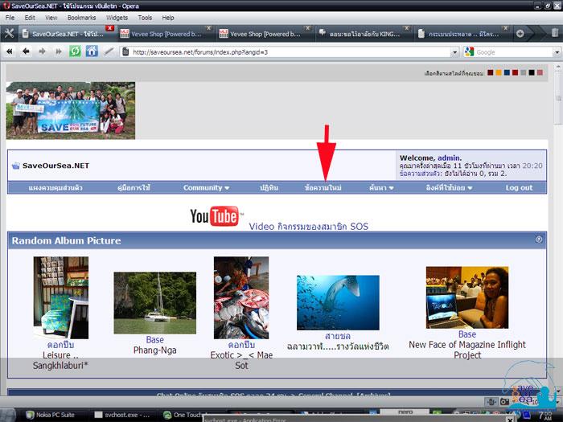Open the Google search engine dropdown
Viewport: 563px width, 422px height.
(x=471, y=51)
